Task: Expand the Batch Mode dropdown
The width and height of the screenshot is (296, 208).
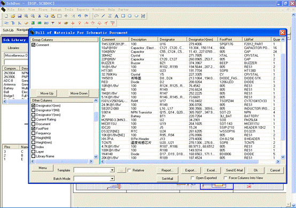Action: tap(112, 179)
